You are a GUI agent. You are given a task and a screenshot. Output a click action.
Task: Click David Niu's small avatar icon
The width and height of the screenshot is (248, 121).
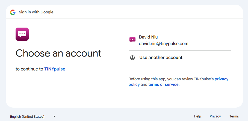tap(132, 40)
